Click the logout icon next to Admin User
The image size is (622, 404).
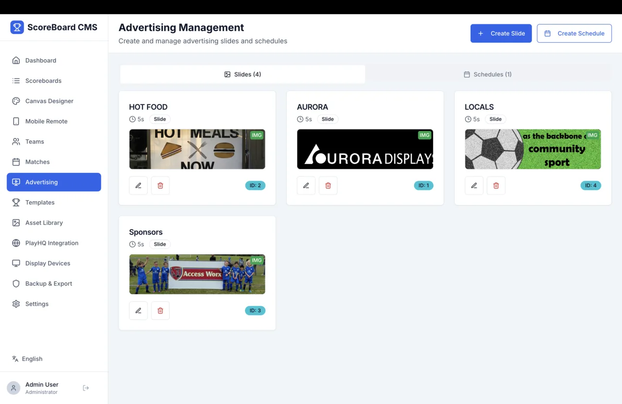(86, 387)
